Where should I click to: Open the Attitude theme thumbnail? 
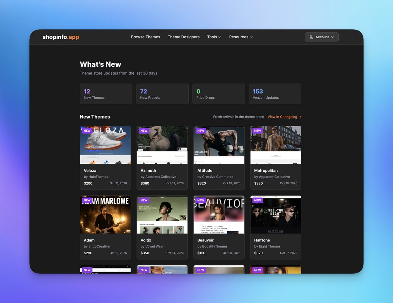click(x=219, y=145)
